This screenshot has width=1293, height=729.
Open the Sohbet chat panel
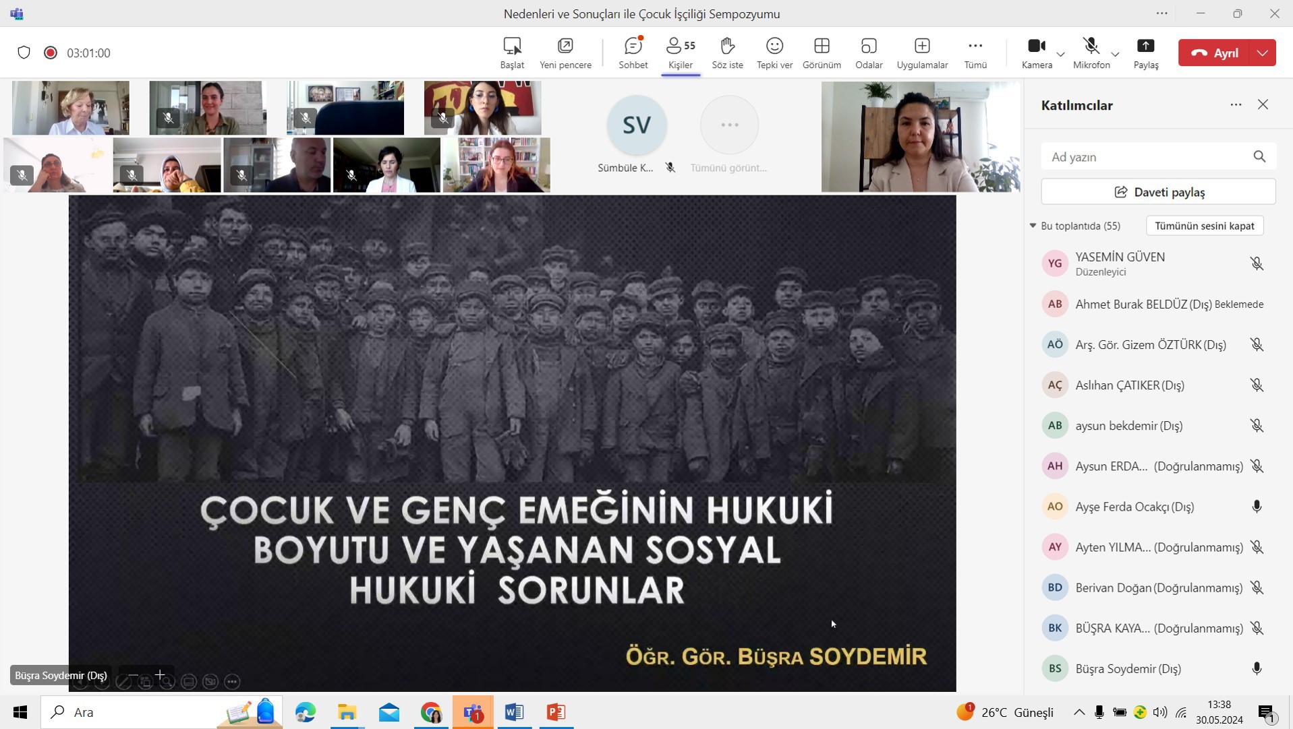(x=633, y=53)
